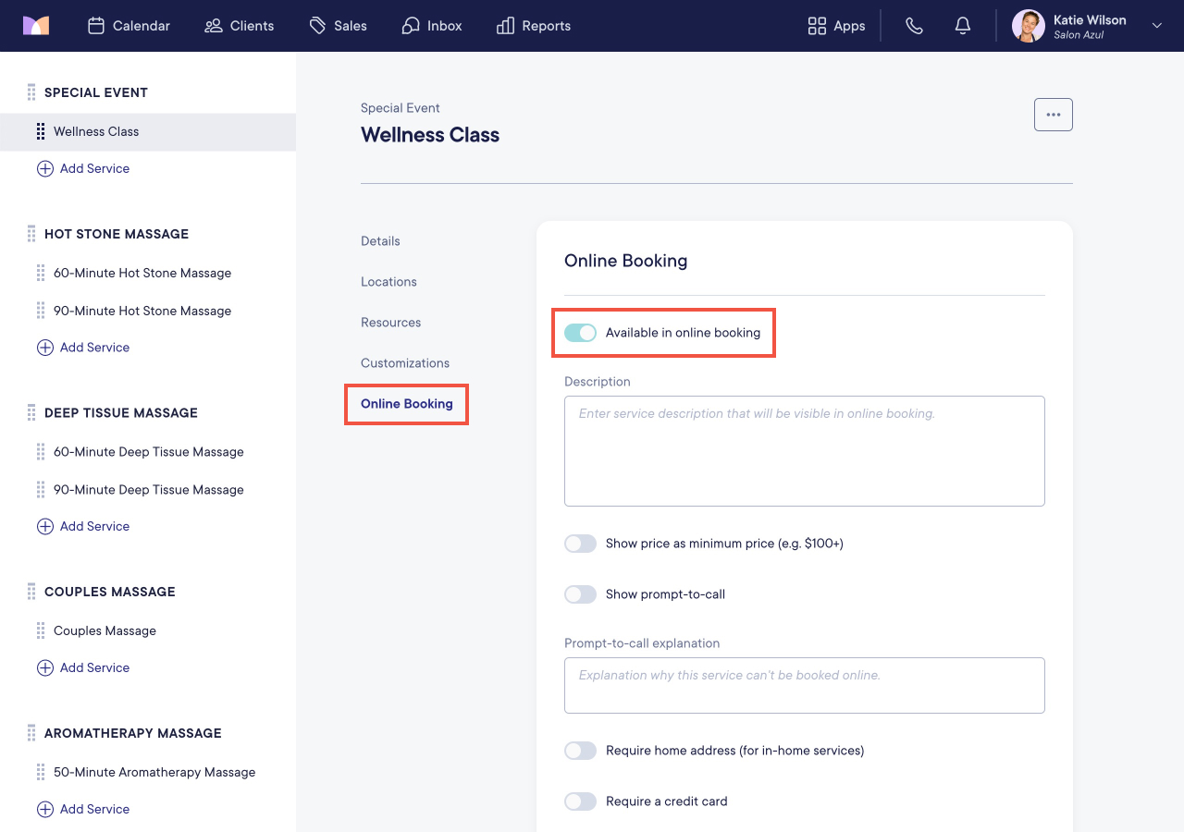Open the Sales section
Screen dimensions: 1184x832
(338, 26)
